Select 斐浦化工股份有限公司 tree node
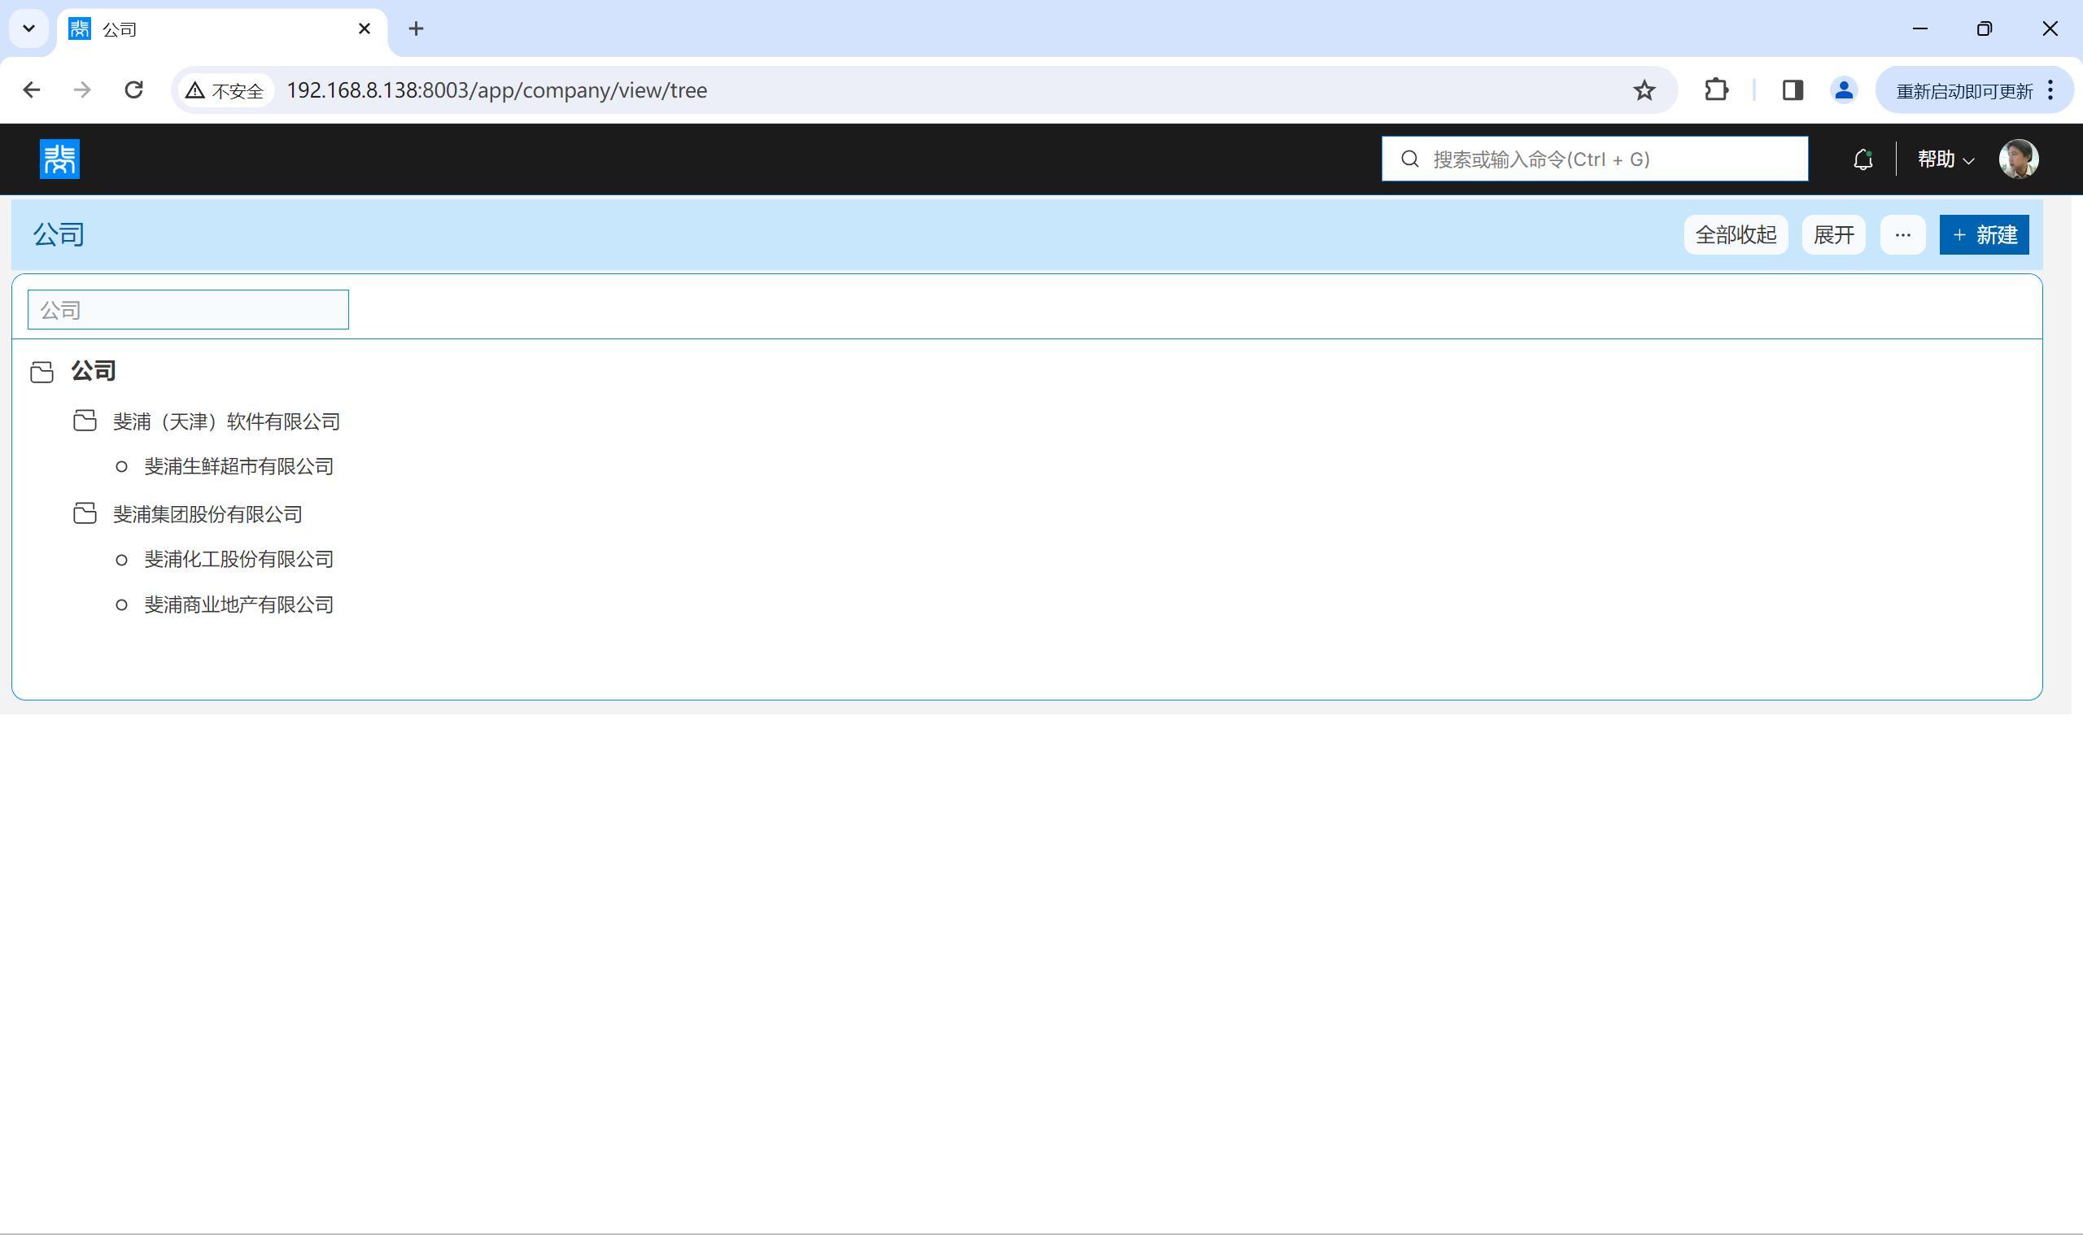Viewport: 2083px width, 1235px height. point(239,559)
